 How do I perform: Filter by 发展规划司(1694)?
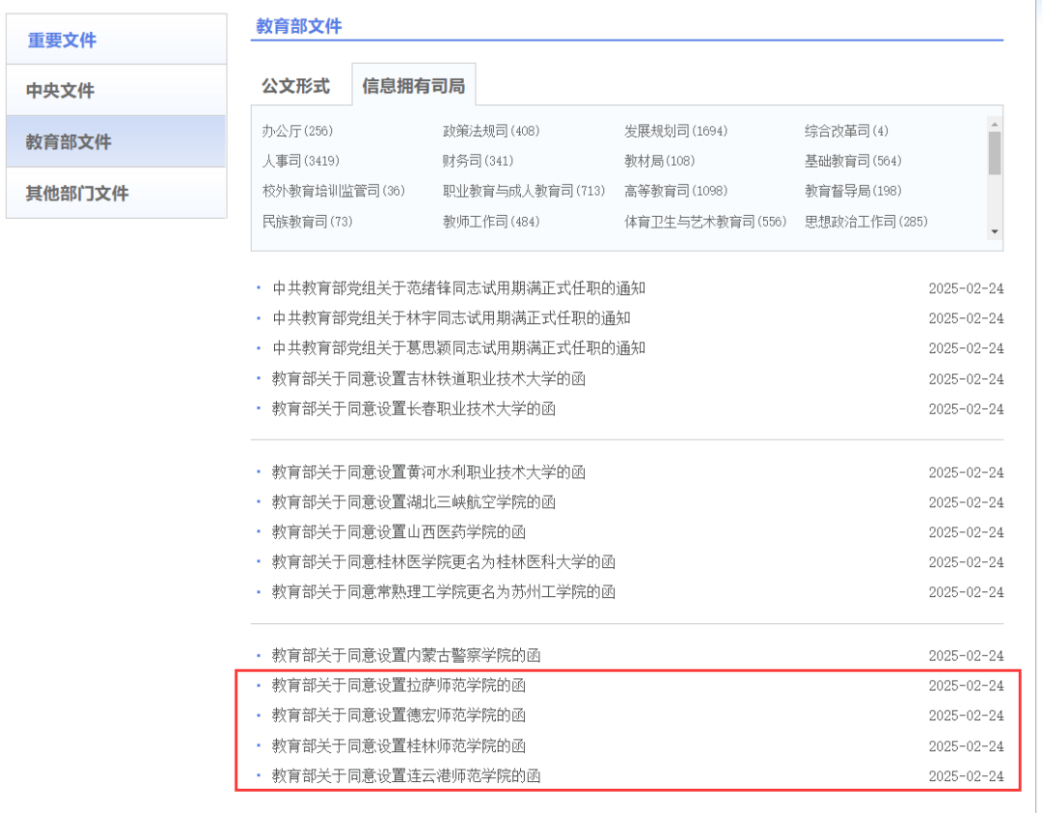coord(675,131)
